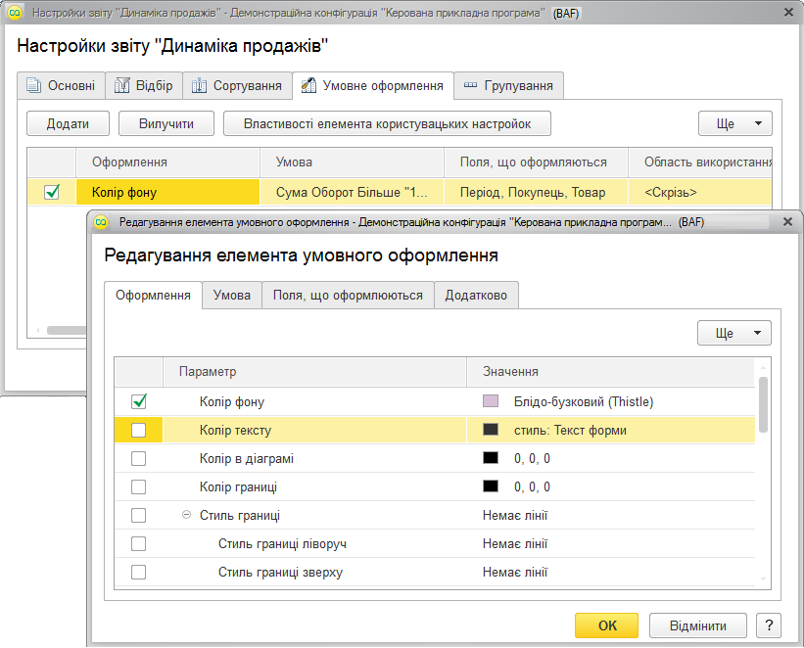Click the scroll-down arrow of the parameter list
Screen dimensions: 804x648
click(x=763, y=579)
